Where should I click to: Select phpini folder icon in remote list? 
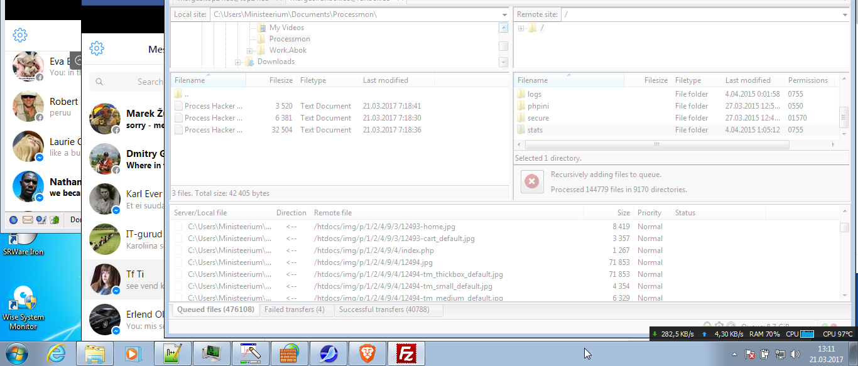click(x=521, y=106)
